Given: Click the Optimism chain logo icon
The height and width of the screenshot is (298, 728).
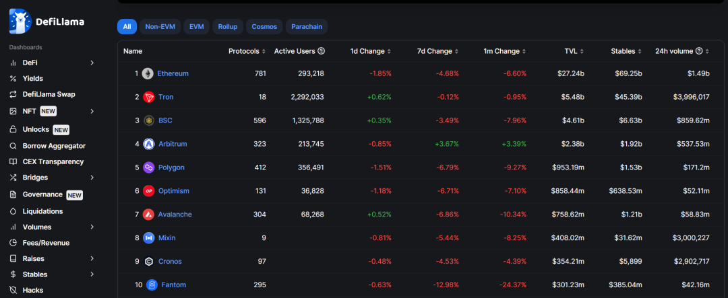Looking at the screenshot, I should (x=148, y=191).
